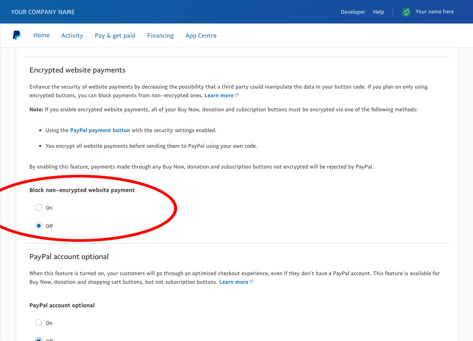Open the profile avatar icon
This screenshot has height=341, width=473.
click(x=406, y=12)
